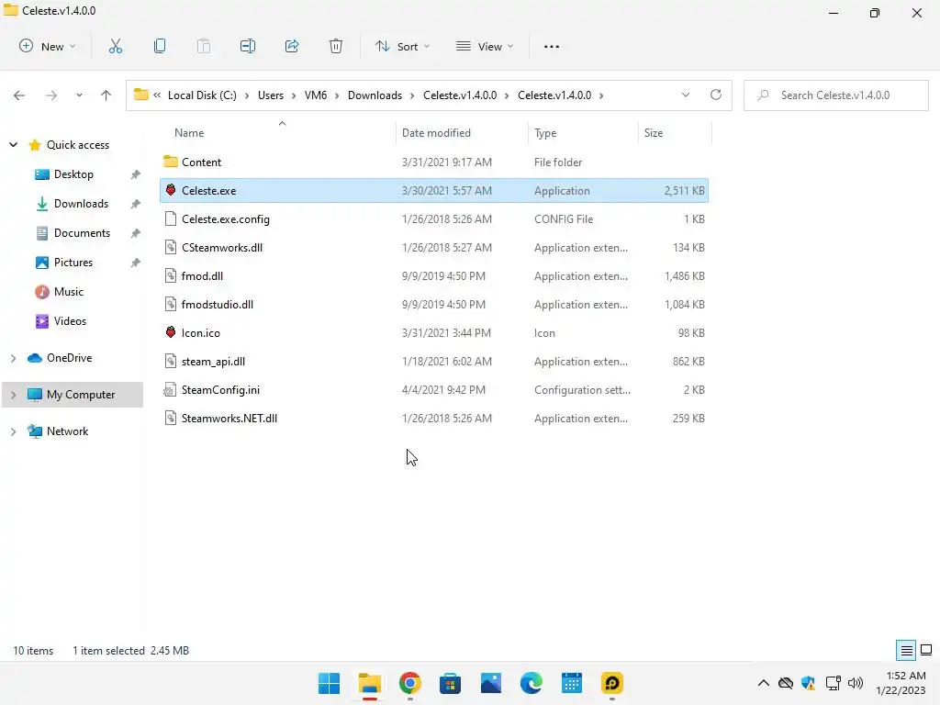This screenshot has height=705, width=940.
Task: Click the Copy icon in toolbar
Action: (x=160, y=46)
